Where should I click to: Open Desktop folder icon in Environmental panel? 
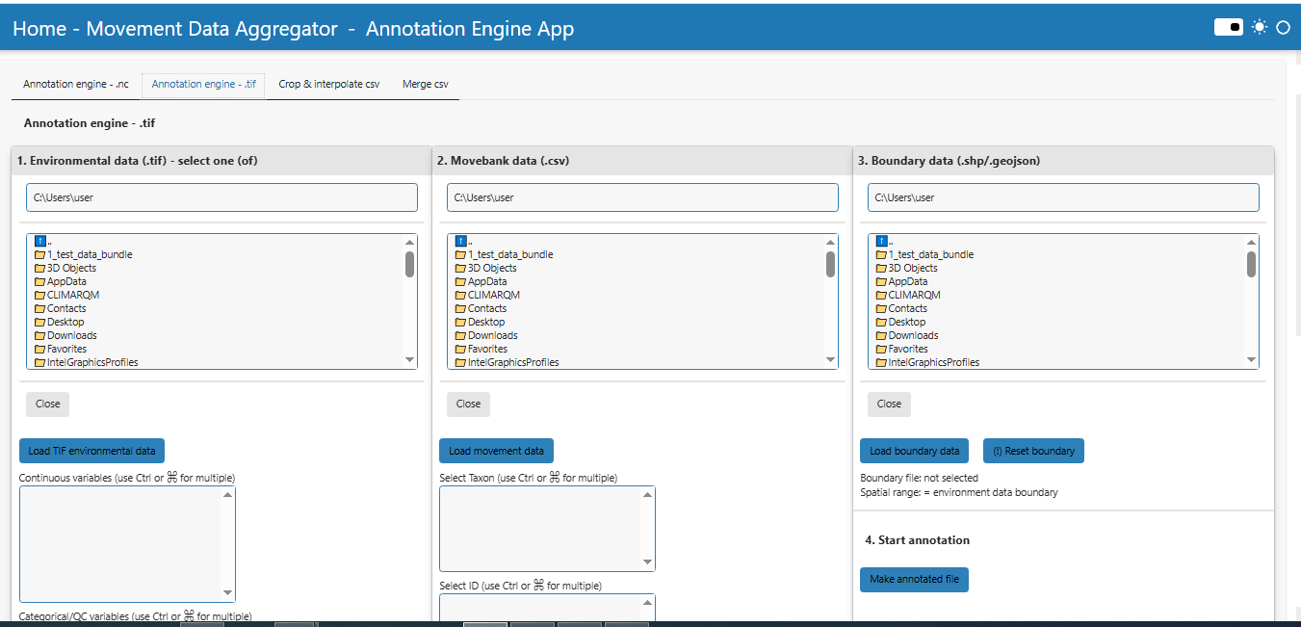pos(40,322)
